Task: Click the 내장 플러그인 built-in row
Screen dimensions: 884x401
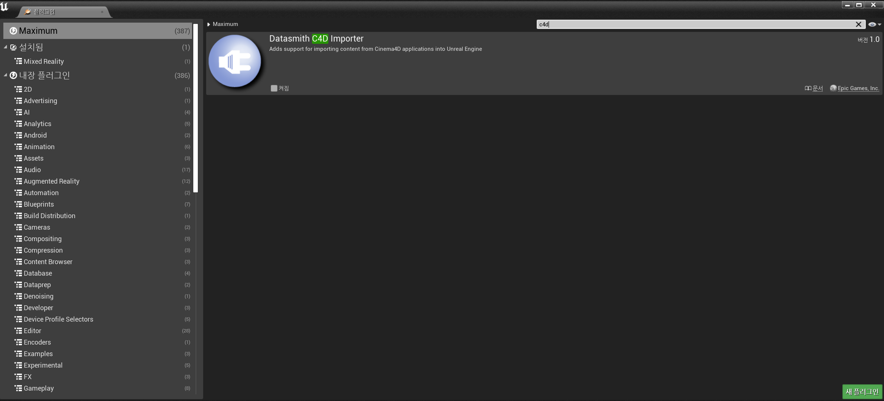Action: click(98, 76)
